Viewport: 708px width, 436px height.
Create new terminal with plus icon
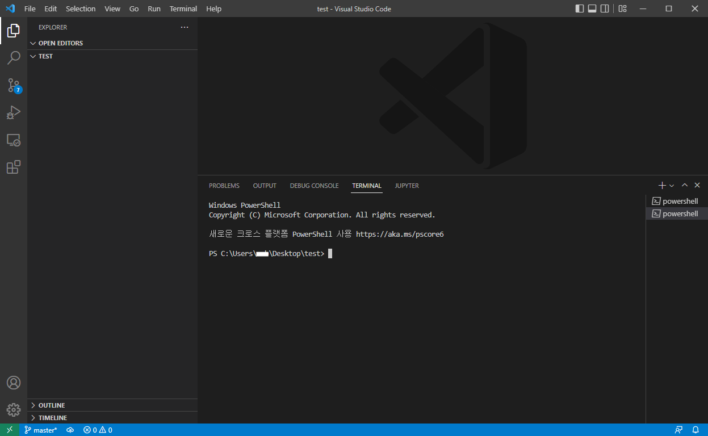point(662,185)
